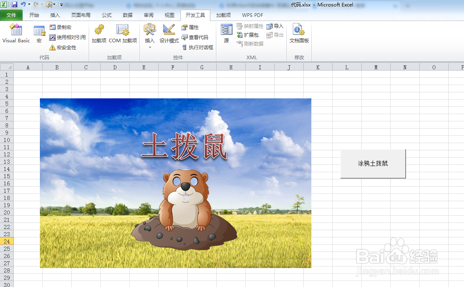Select row 30 header

7,284
